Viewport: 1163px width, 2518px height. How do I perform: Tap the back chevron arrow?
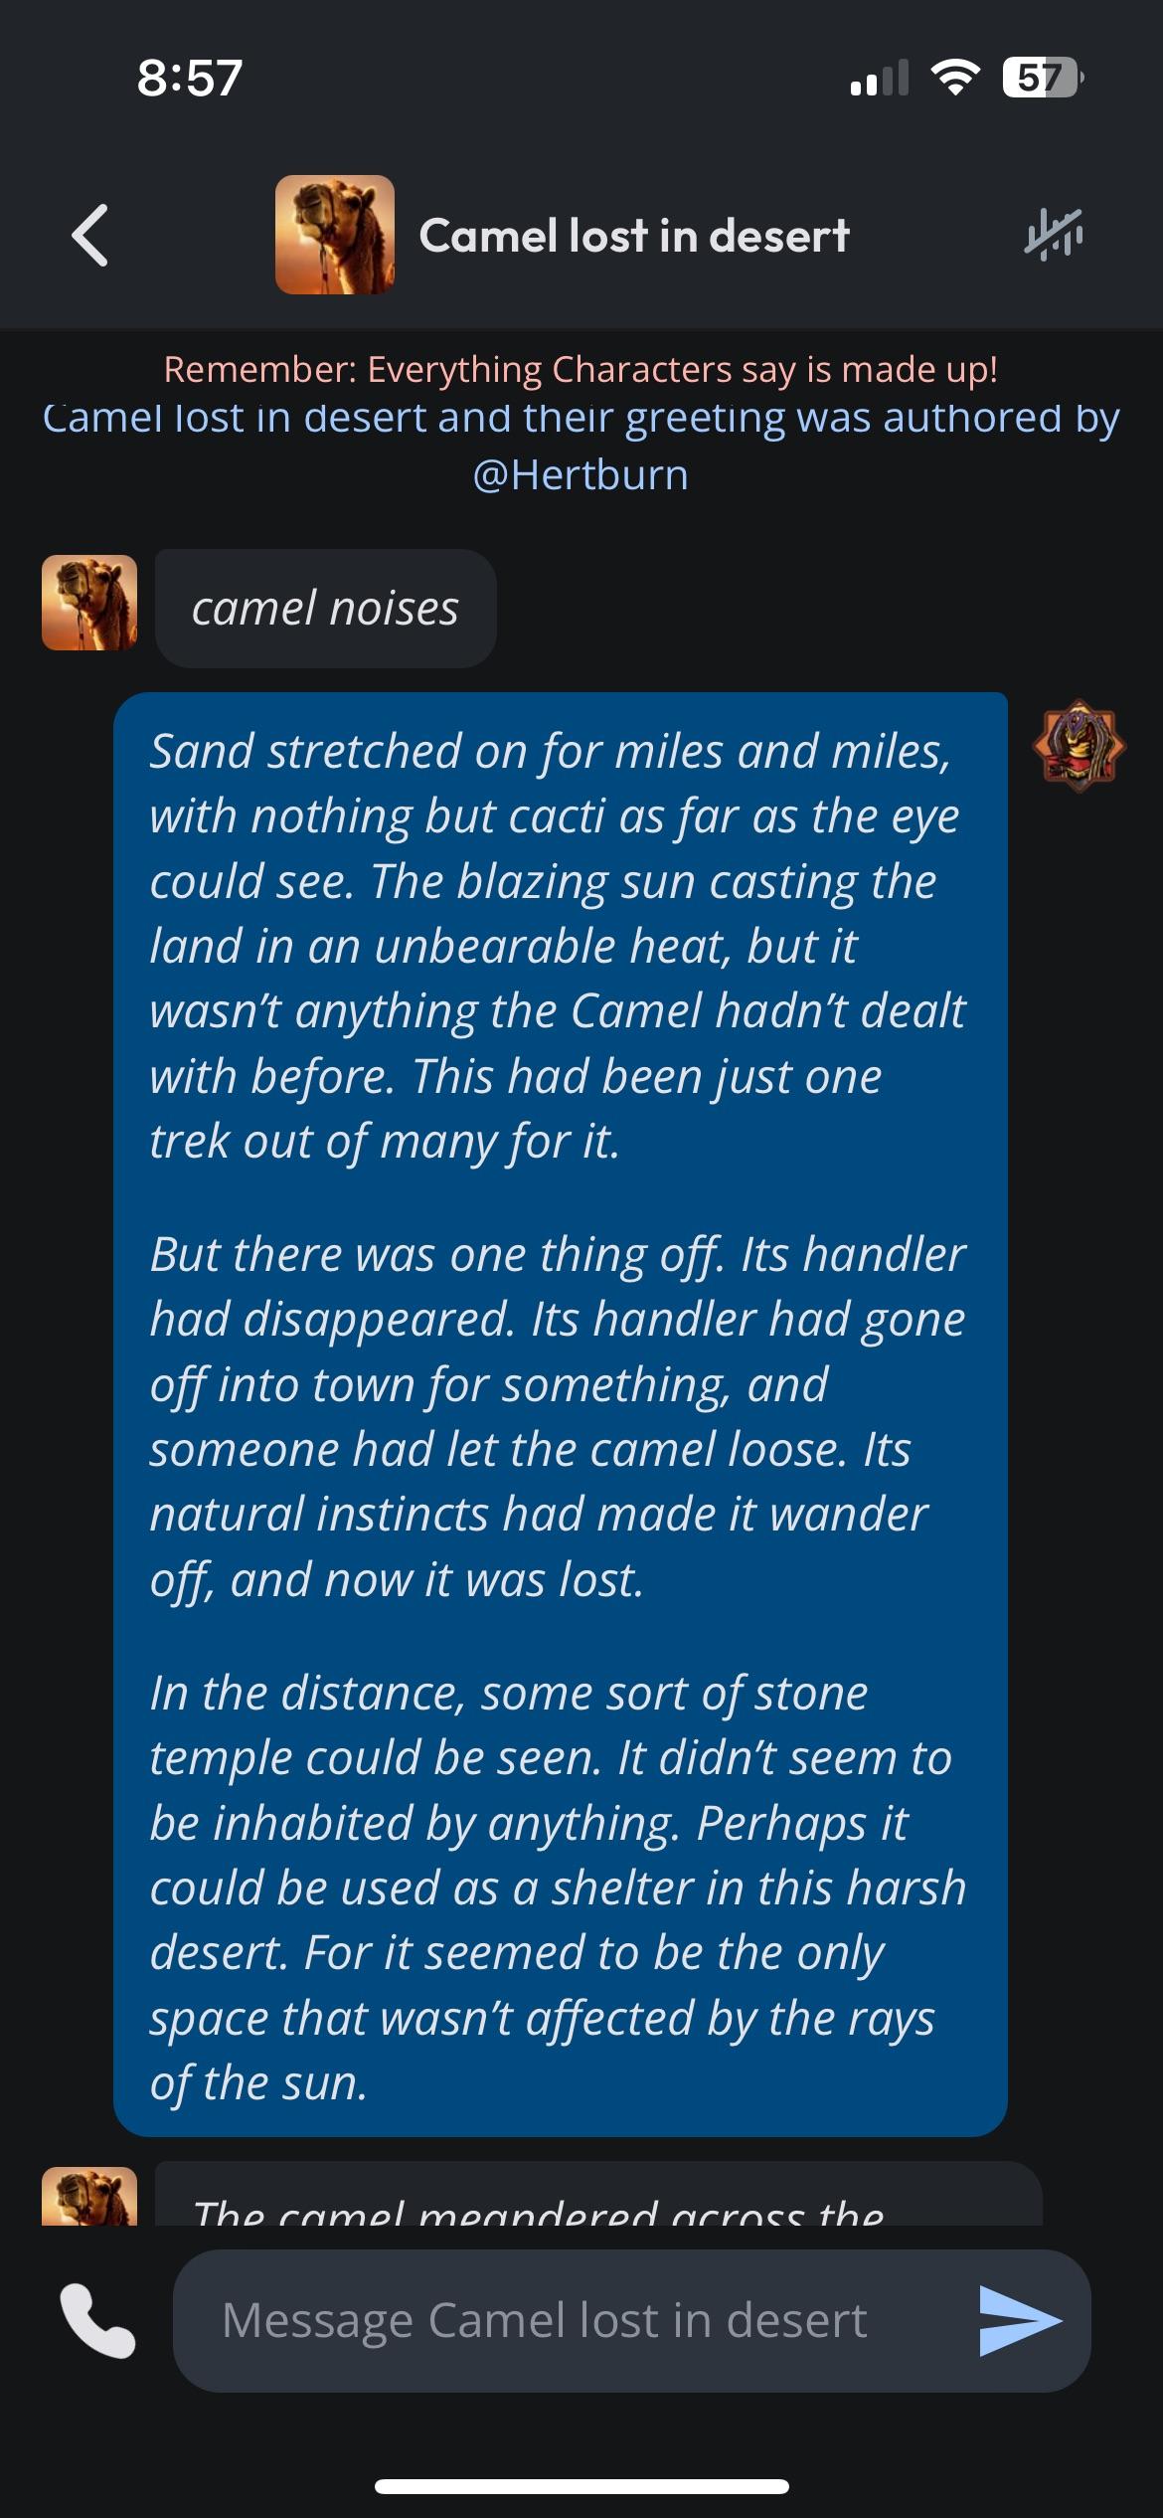[90, 236]
